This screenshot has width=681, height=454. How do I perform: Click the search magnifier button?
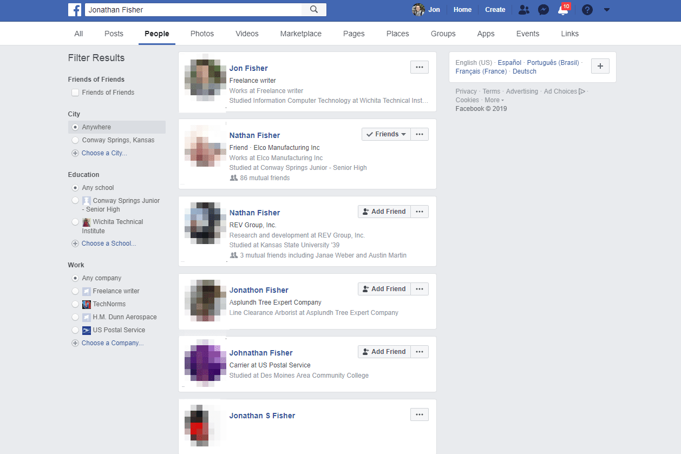pyautogui.click(x=314, y=10)
